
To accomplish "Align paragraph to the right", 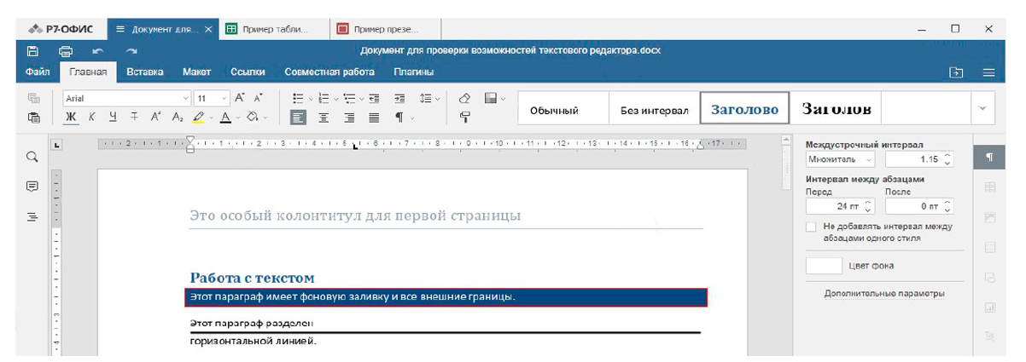I will click(x=349, y=118).
